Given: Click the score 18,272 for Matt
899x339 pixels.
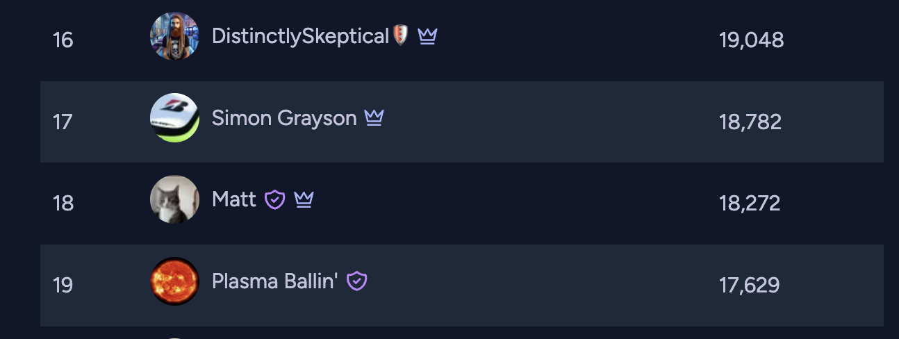Looking at the screenshot, I should coord(750,204).
